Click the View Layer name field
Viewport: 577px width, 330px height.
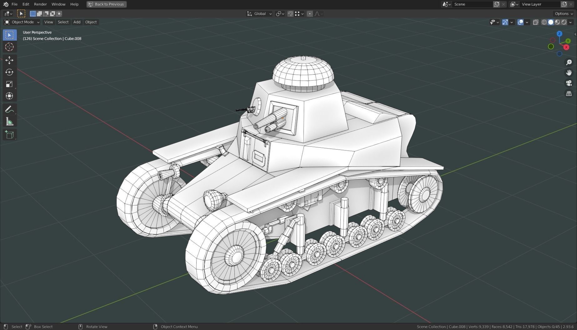[540, 4]
